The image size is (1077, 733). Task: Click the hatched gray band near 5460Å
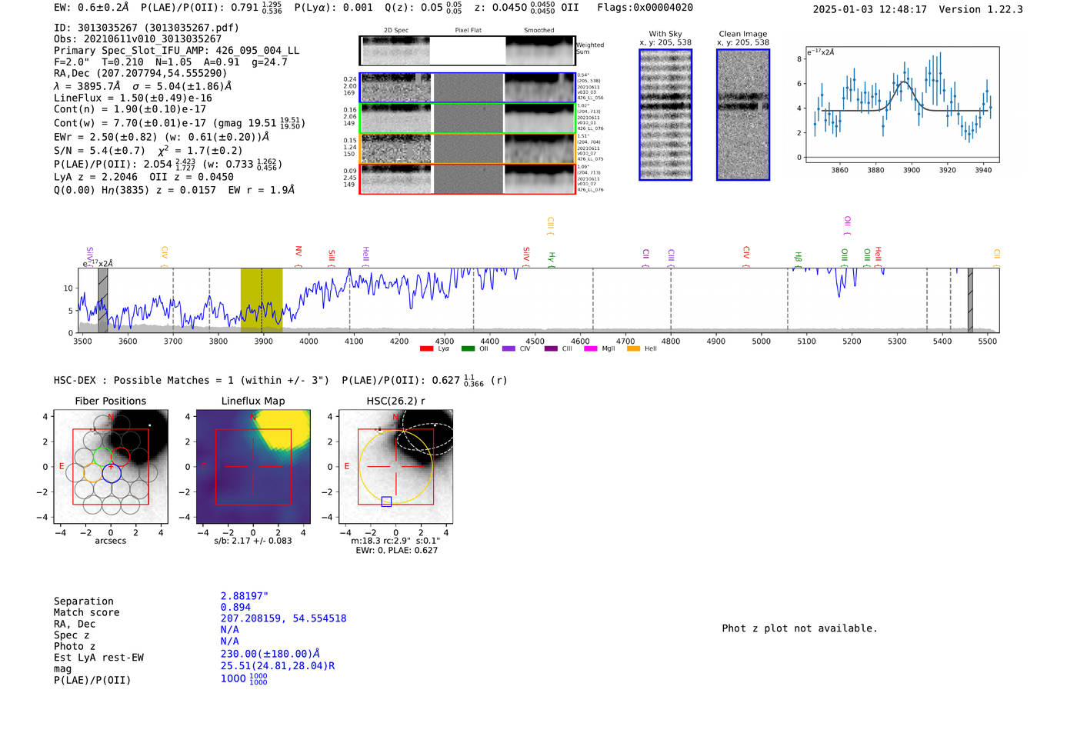point(970,300)
